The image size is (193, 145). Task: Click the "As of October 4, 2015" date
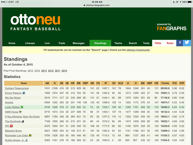[18, 65]
